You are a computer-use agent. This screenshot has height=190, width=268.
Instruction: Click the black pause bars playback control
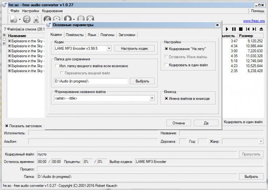(234, 29)
